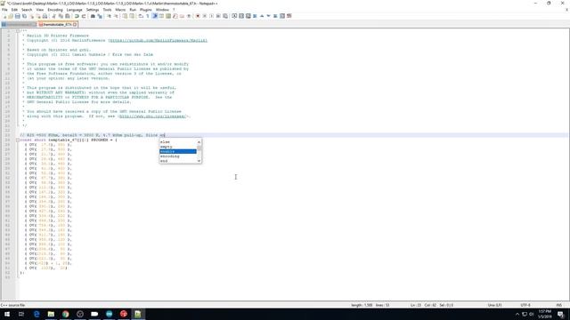This screenshot has width=570, height=320.
Task: Open the Replace dialog toolbar icon
Action: pos(100,16)
